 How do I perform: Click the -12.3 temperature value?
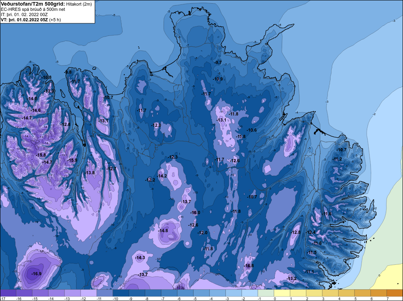pyautogui.click(x=173, y=157)
